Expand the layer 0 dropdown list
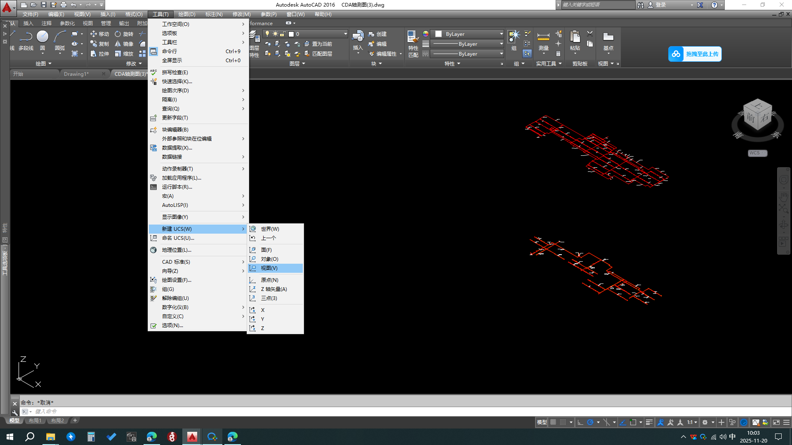The height and width of the screenshot is (445, 792). point(345,34)
